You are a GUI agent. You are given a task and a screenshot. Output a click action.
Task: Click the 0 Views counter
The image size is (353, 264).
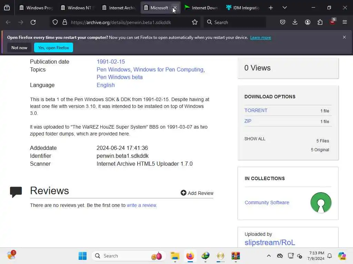coord(258,68)
